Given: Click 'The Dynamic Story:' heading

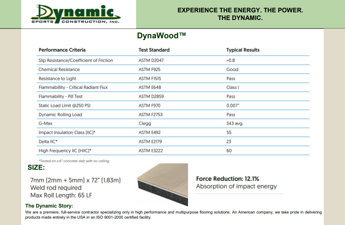Looking at the screenshot, I should (x=49, y=206).
